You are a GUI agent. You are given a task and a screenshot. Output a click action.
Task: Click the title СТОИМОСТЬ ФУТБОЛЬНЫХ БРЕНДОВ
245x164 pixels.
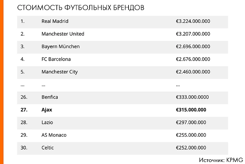(81, 8)
